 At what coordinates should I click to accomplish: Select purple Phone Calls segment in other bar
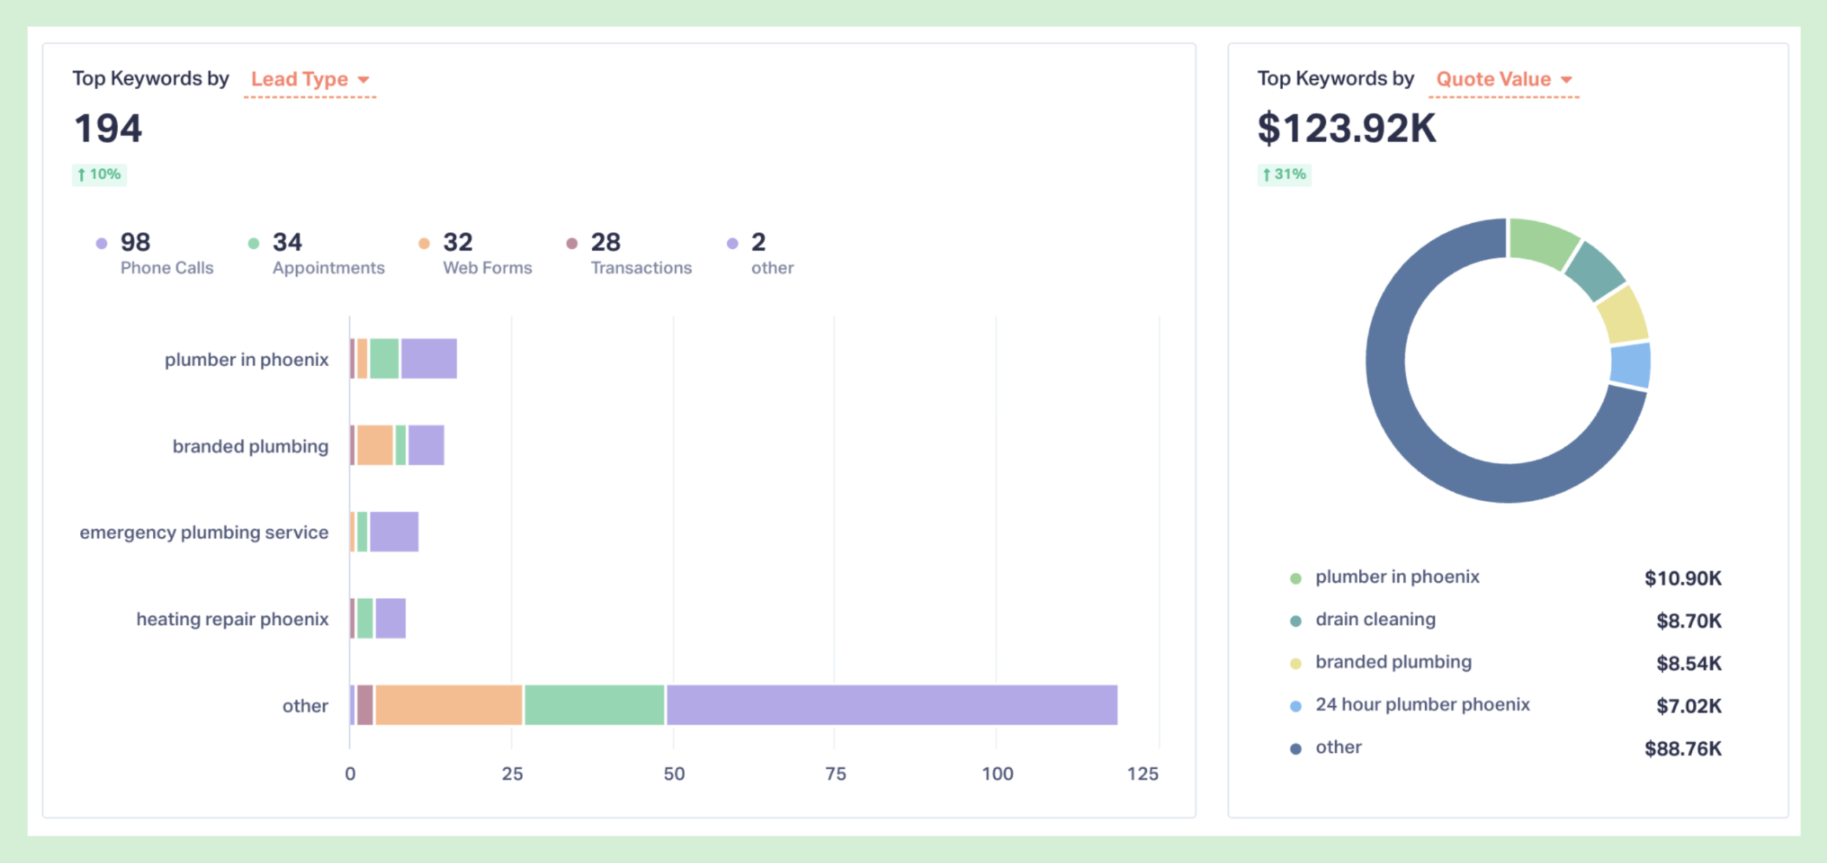pyautogui.click(x=892, y=705)
